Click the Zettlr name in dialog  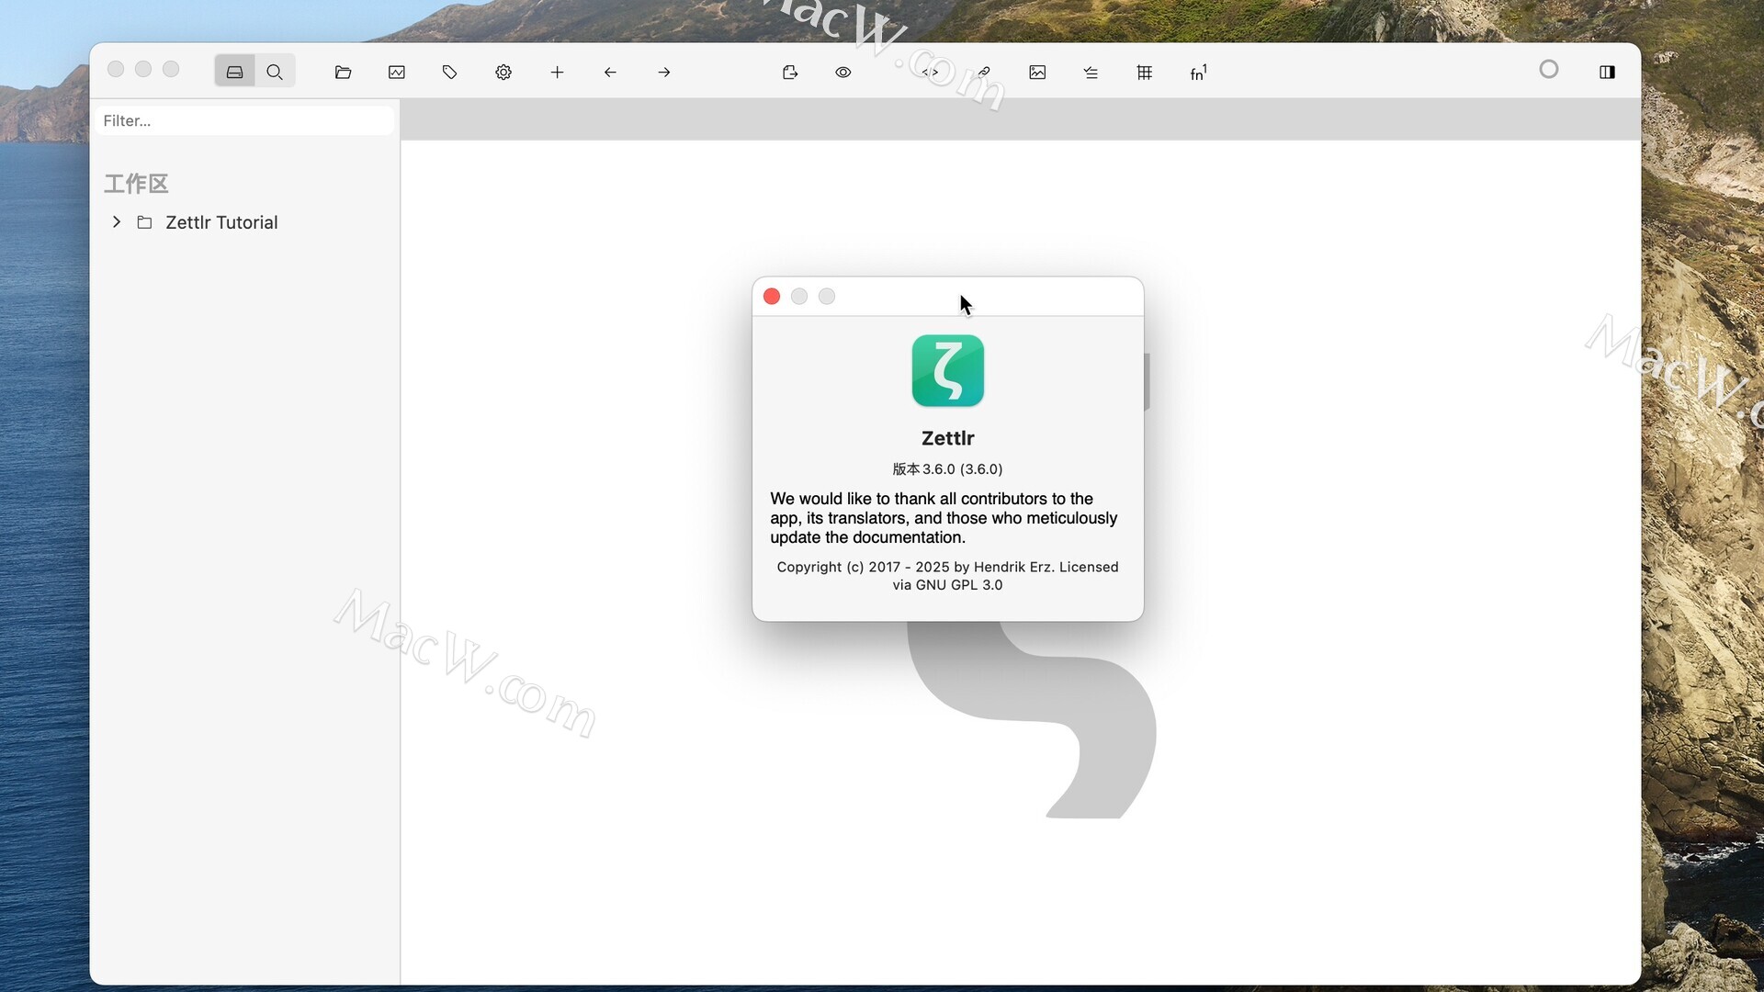point(947,438)
